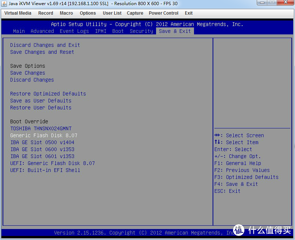This screenshot has width=295, height=240.
Task: Select the IPMI tab
Action: [101, 31]
